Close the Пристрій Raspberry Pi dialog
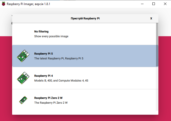Image resolution: width=171 pixels, height=121 pixels. [x=151, y=18]
